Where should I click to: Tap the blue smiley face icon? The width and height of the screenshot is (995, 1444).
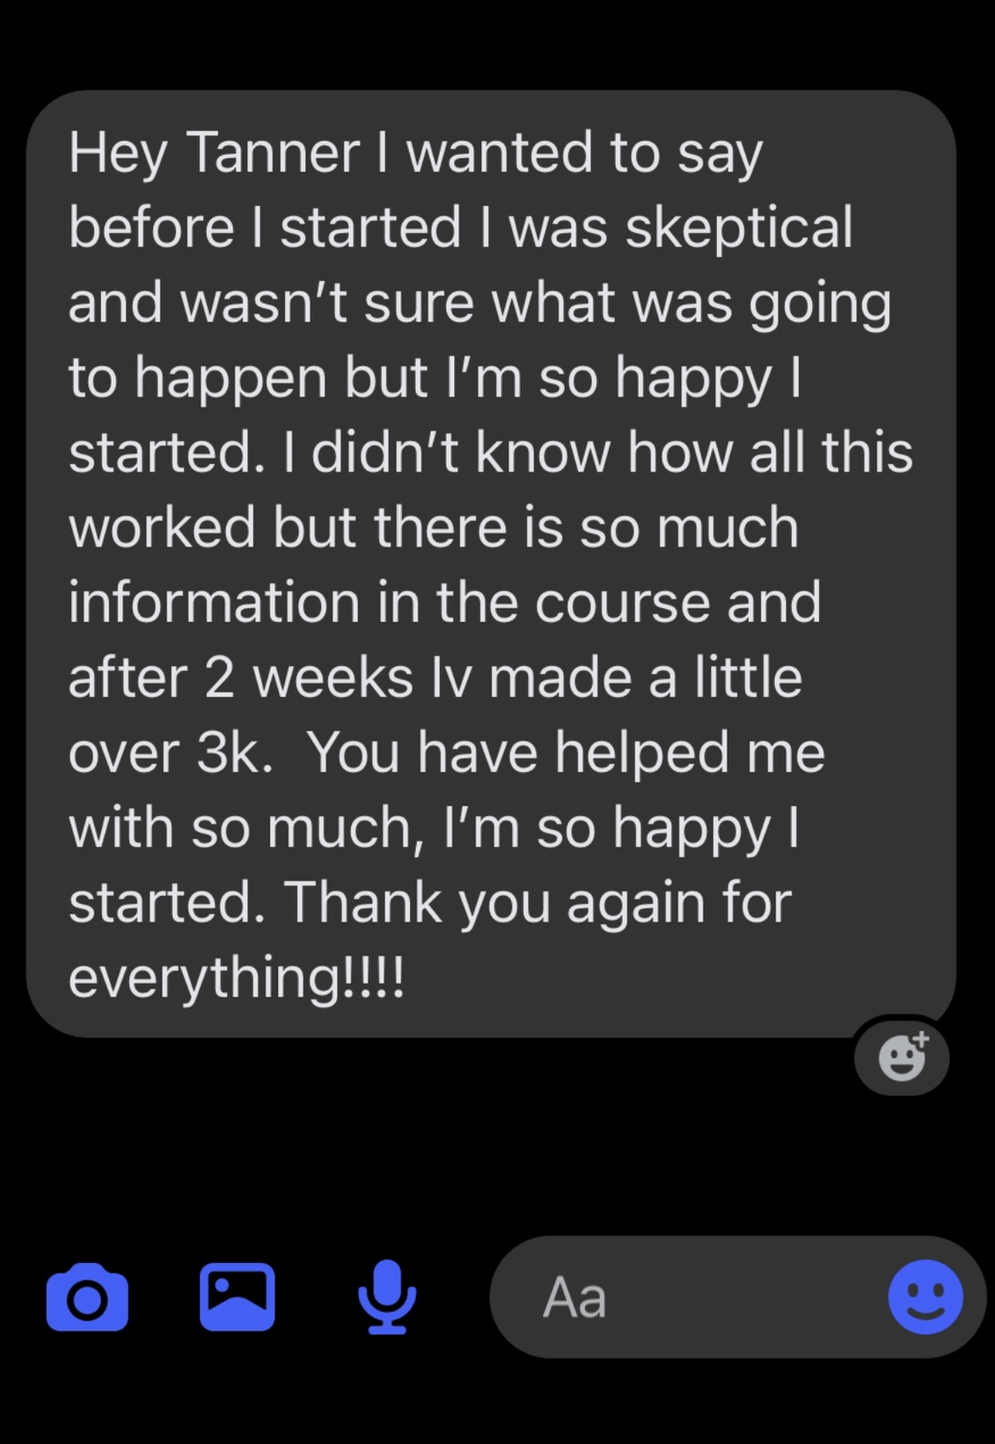pos(926,1297)
